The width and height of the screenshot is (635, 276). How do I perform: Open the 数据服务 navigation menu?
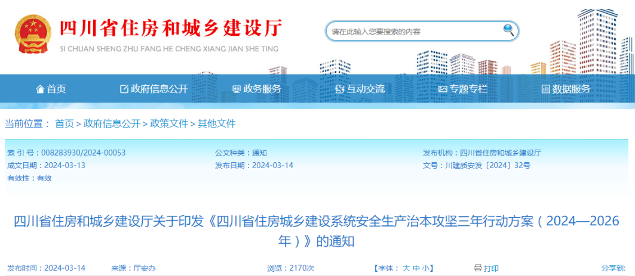tap(571, 89)
